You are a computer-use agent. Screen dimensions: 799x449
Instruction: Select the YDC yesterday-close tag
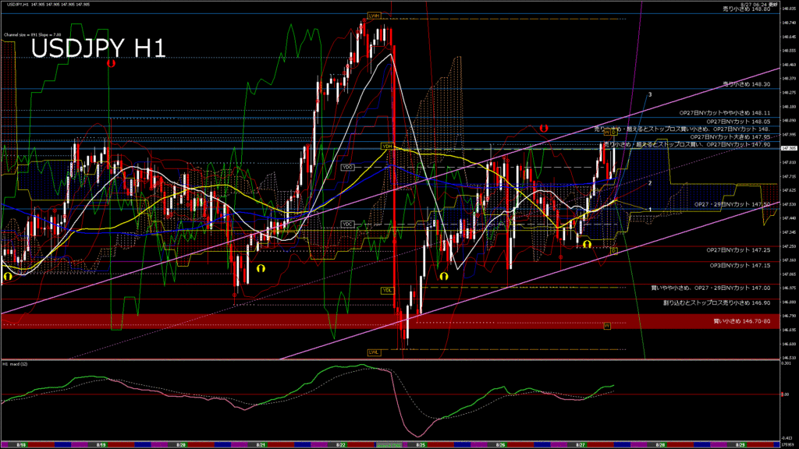(x=348, y=224)
